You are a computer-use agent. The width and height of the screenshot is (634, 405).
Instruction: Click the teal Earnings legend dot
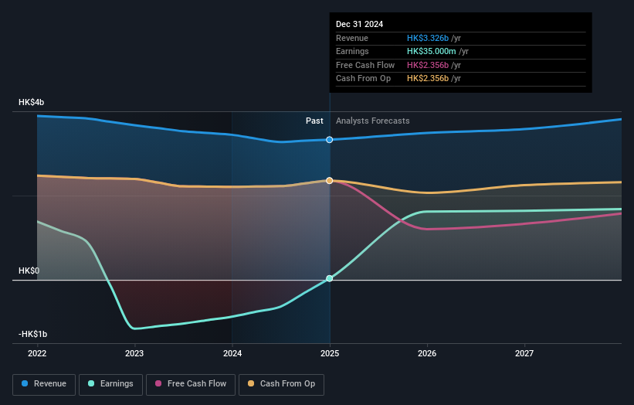click(x=91, y=383)
